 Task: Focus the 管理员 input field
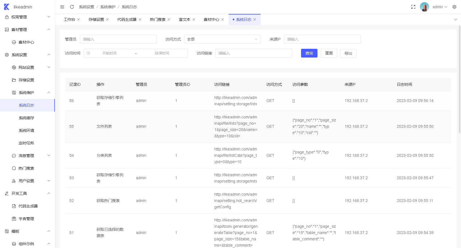click(x=118, y=39)
